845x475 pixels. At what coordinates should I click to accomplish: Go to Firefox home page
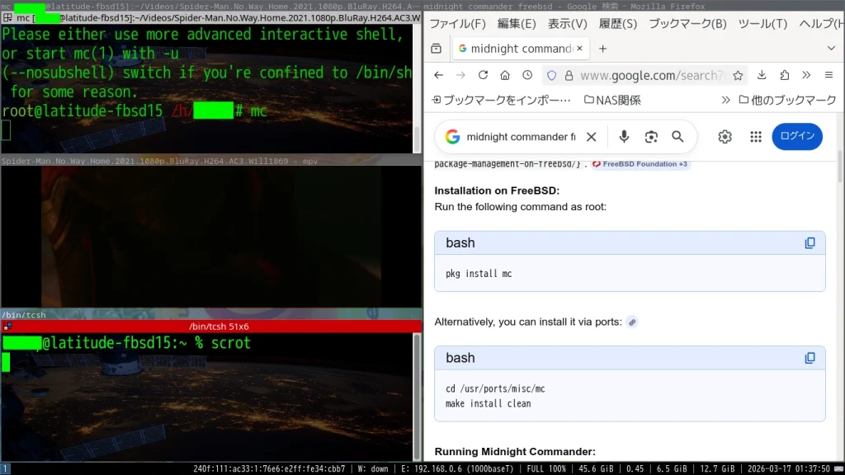(505, 75)
